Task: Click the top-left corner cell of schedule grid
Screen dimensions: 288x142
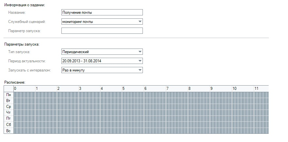Action: point(9,89)
